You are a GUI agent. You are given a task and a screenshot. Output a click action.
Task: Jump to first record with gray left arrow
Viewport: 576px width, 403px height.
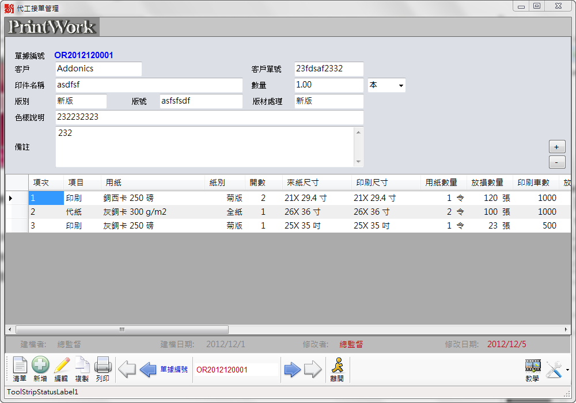coord(127,370)
